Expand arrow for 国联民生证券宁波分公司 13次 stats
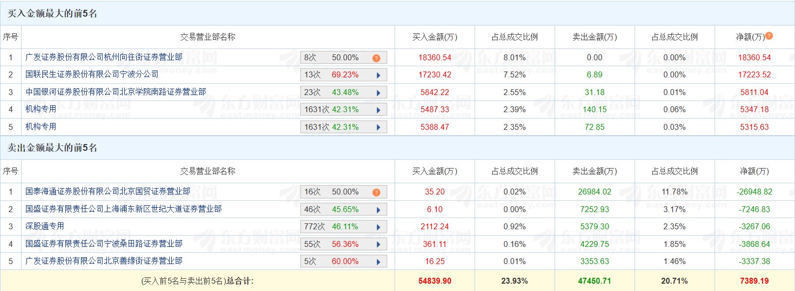 point(378,75)
